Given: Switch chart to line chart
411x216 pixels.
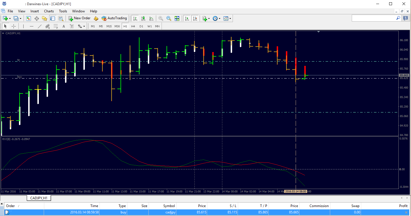Looking at the screenshot, I should [x=151, y=18].
